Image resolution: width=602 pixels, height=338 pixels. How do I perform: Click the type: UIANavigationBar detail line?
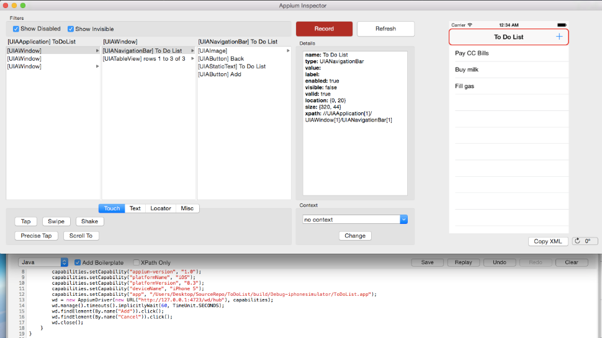pyautogui.click(x=335, y=61)
